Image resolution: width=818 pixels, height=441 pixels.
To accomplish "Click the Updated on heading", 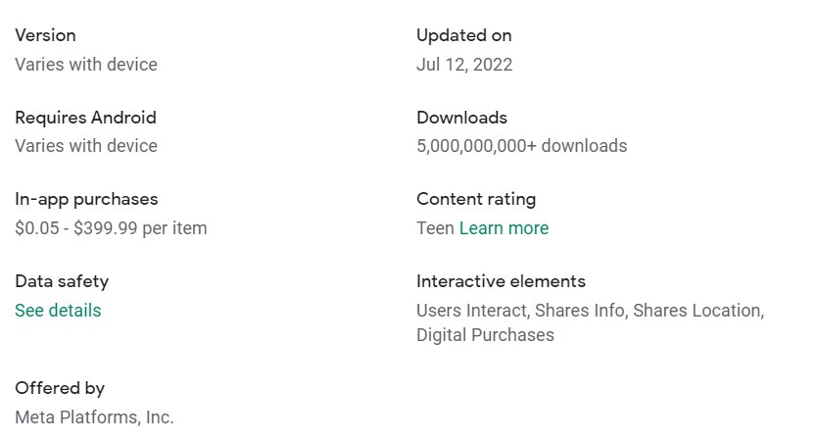I will point(463,35).
